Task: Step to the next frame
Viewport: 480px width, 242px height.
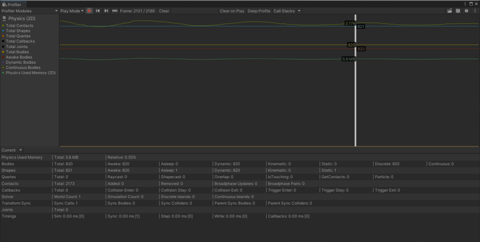Action: coord(106,11)
